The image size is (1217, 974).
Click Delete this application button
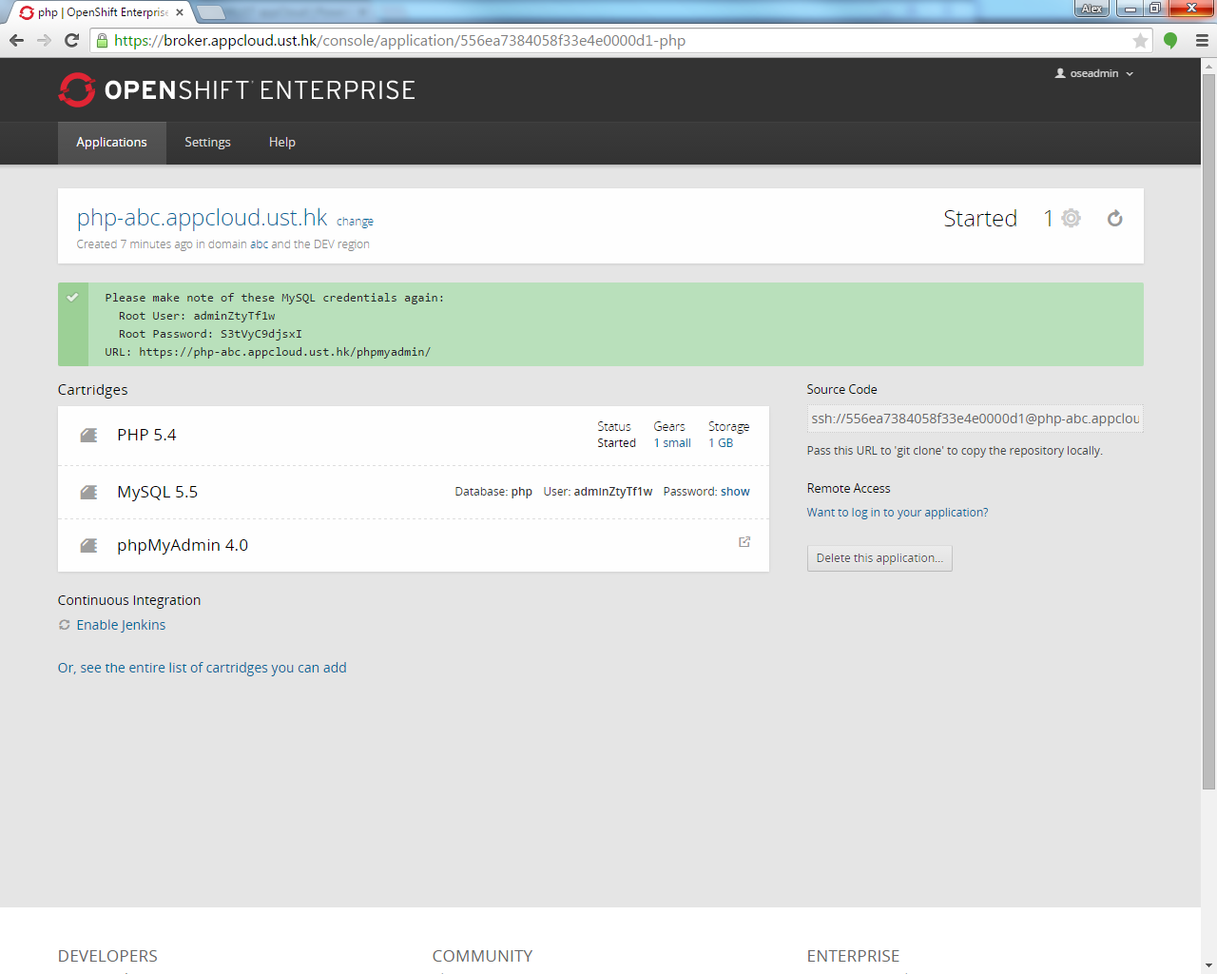point(879,558)
